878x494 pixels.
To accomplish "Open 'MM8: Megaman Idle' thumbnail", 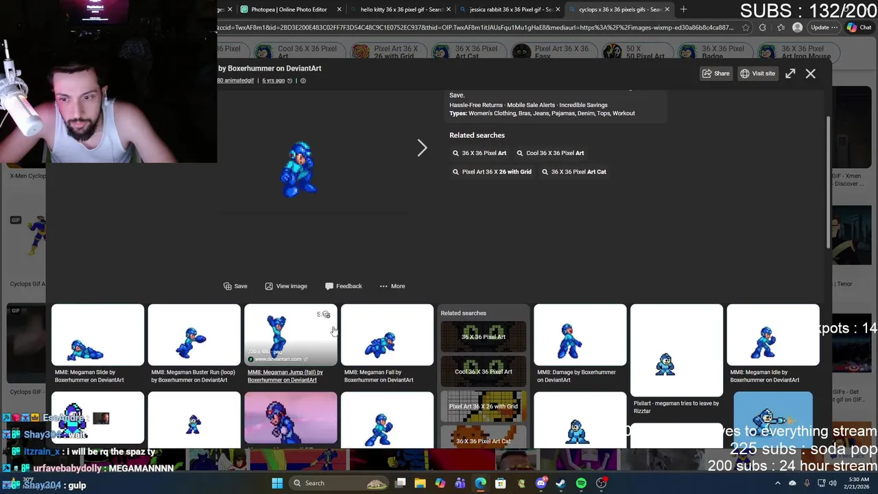I will [773, 335].
